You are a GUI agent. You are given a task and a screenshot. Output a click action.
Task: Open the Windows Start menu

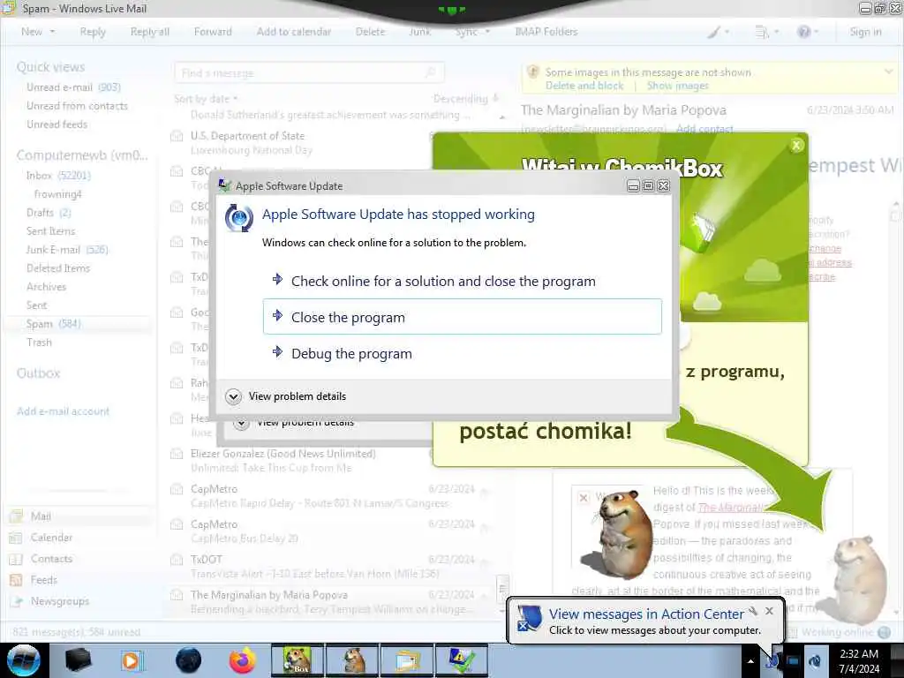pyautogui.click(x=23, y=660)
